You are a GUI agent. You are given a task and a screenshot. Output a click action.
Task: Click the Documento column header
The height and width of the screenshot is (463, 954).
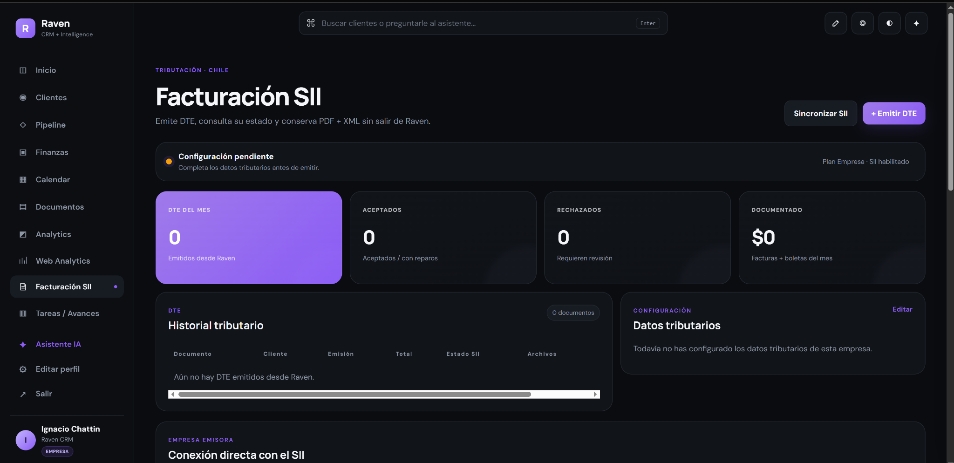[192, 354]
